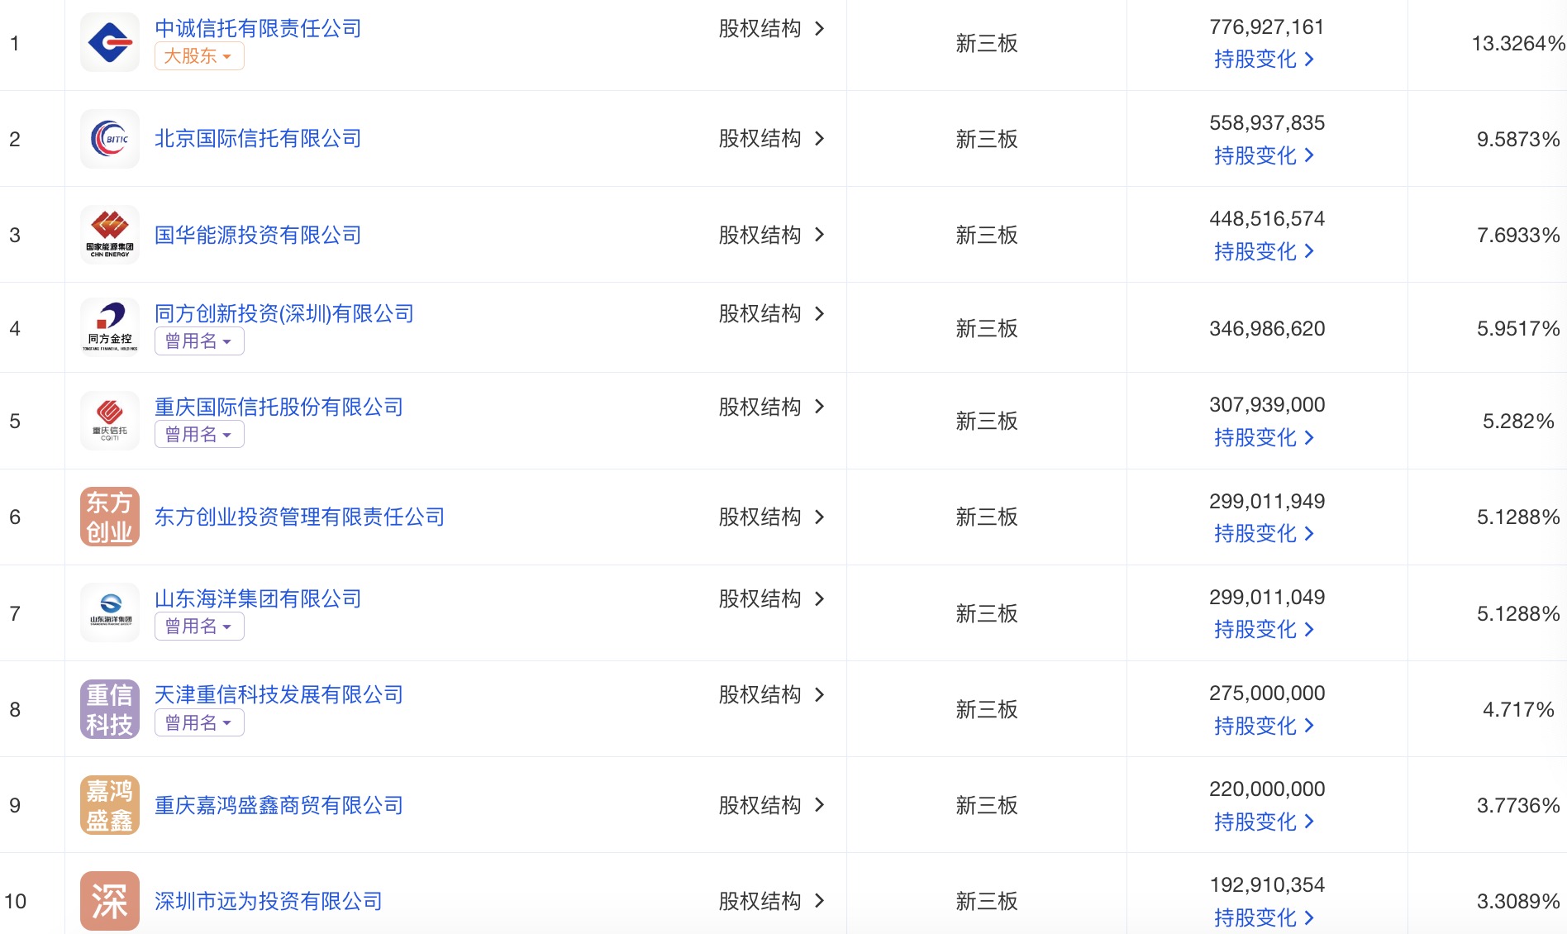Select the 5.282% shareholding ratio
1567x934 pixels.
coord(1518,421)
